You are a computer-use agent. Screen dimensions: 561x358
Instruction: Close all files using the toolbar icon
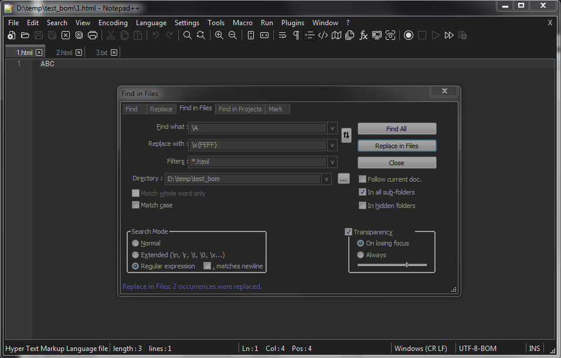(x=79, y=35)
